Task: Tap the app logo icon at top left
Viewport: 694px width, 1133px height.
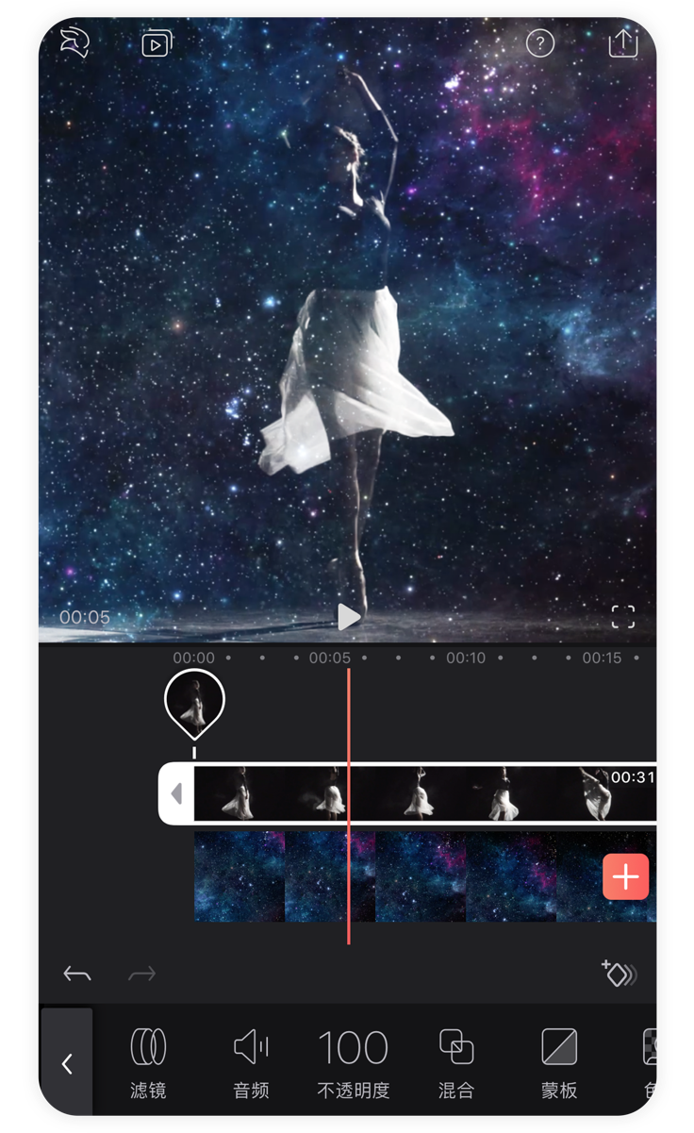Action: (x=74, y=43)
